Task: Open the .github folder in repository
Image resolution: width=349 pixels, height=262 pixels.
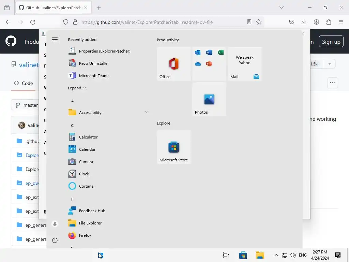Action: click(x=32, y=141)
